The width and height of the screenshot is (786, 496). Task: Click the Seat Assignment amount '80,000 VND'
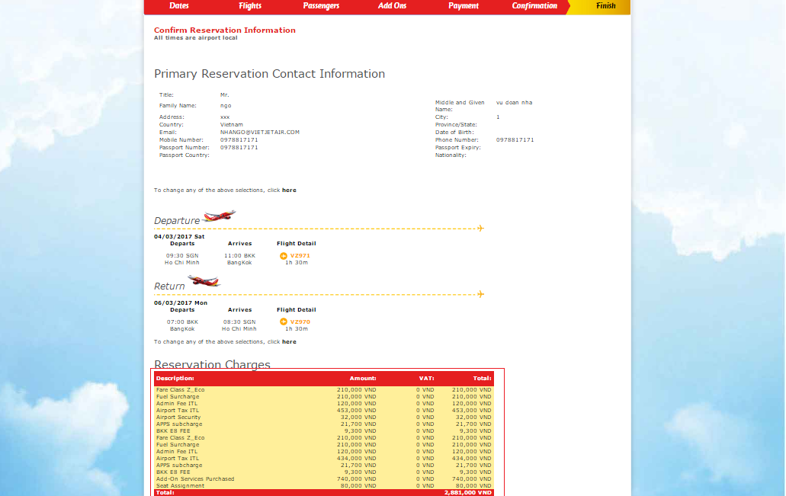[x=358, y=486]
